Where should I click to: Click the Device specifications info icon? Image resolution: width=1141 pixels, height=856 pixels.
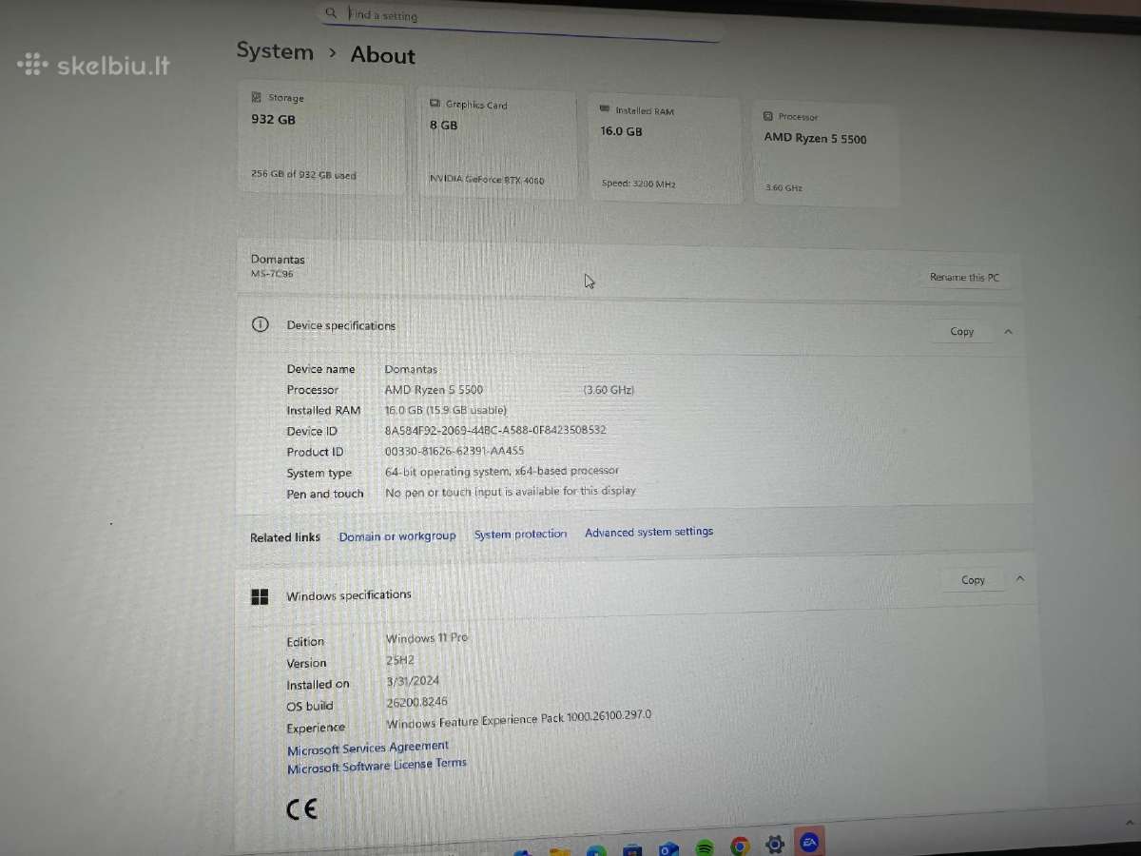click(260, 324)
